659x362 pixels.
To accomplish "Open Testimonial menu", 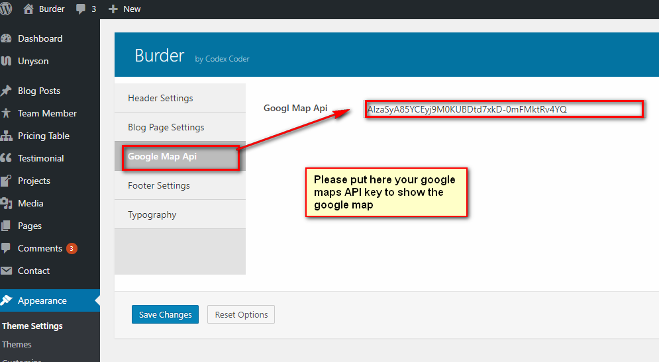I will point(41,158).
